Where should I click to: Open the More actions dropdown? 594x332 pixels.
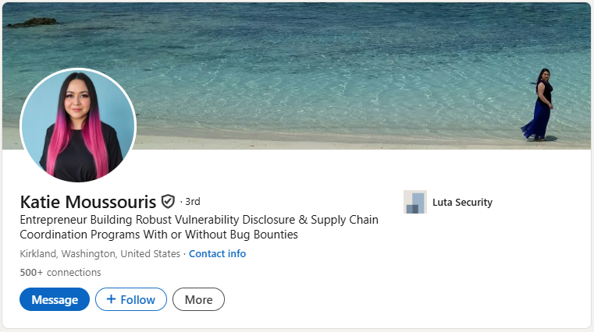point(198,299)
